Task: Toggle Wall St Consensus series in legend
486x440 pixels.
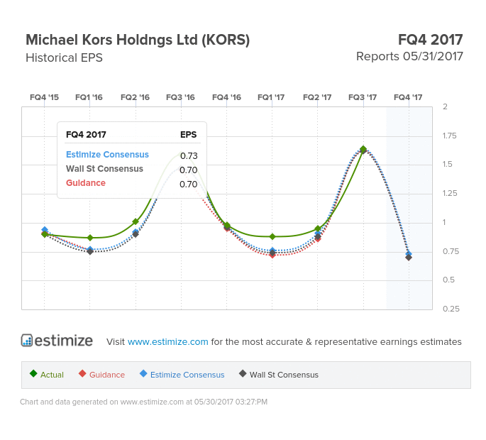Action: pyautogui.click(x=279, y=375)
